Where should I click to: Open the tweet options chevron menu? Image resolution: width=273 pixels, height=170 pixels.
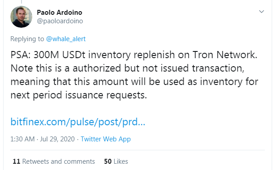point(261,12)
